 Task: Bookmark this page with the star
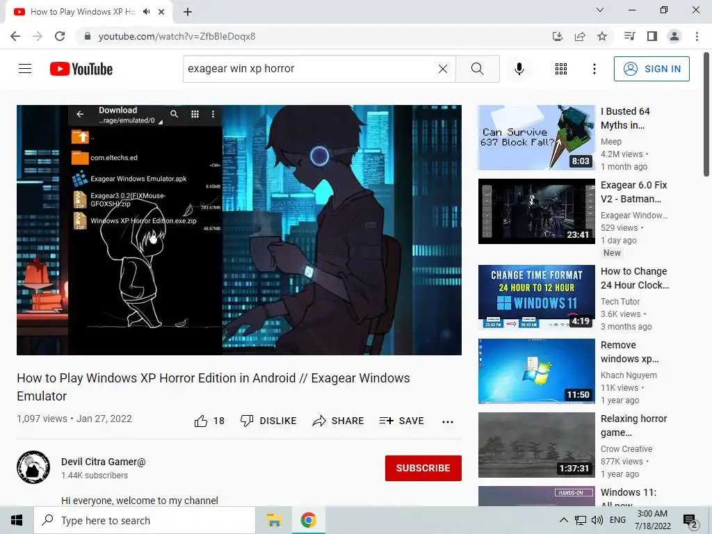602,36
